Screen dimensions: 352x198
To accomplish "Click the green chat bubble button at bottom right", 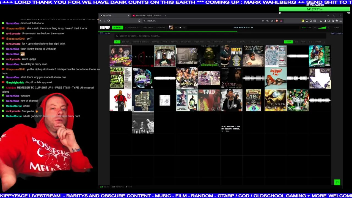I will coord(337,182).
